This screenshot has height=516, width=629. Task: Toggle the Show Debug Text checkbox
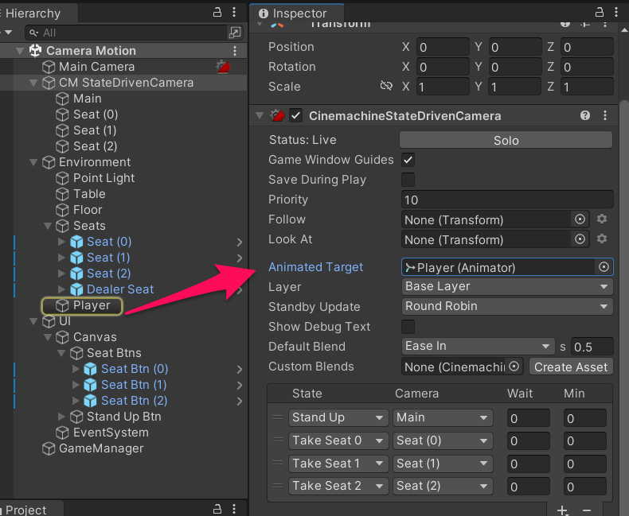pos(408,327)
